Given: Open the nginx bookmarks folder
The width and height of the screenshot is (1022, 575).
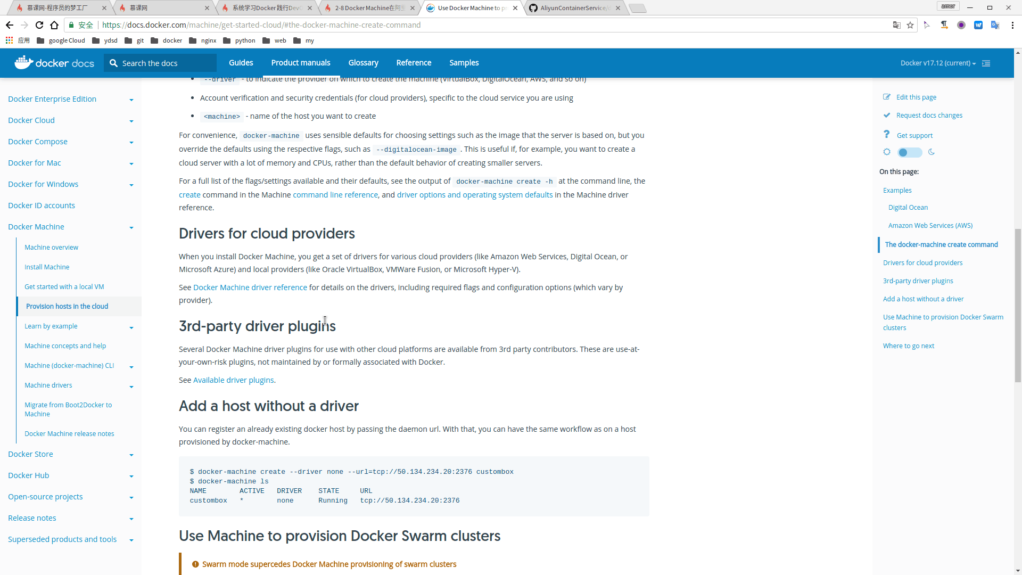Looking at the screenshot, I should coord(203,40).
